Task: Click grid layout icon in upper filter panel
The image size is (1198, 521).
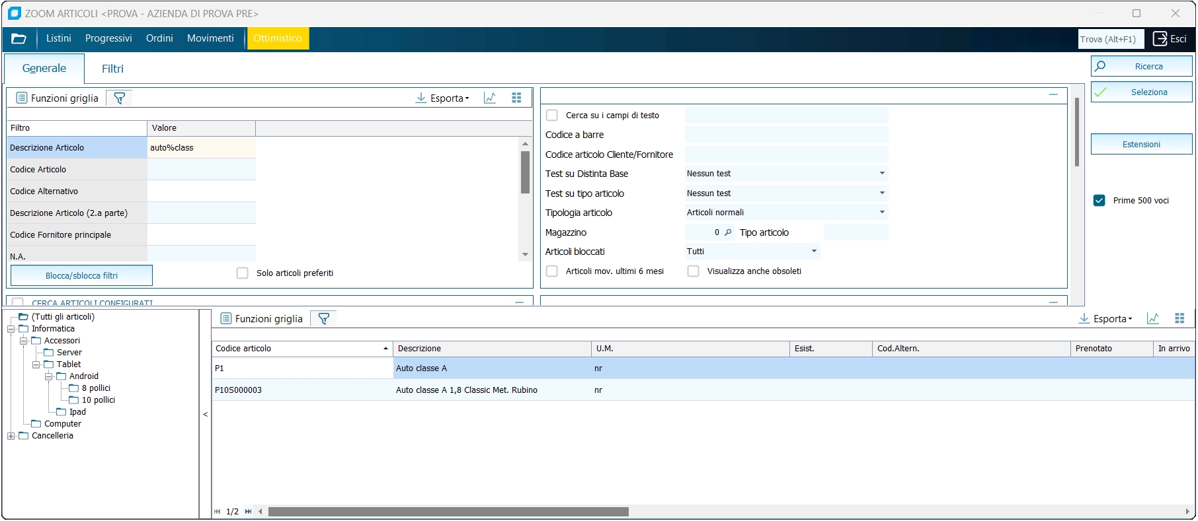Action: pos(517,98)
